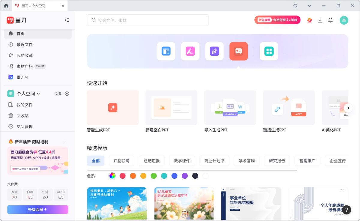Pick the red color swatch filter
The height and width of the screenshot is (221, 360).
point(122,176)
